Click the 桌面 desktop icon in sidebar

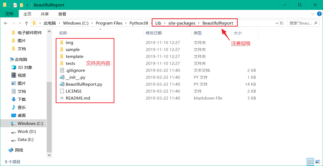coord(13,115)
